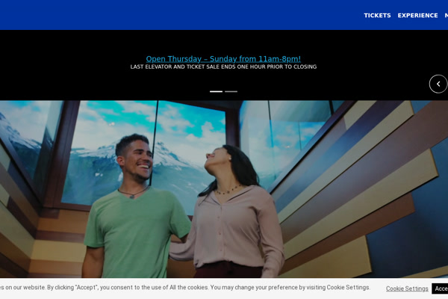Select the second carousel slide indicator
Screen dimensions: 448x299
coord(231,91)
